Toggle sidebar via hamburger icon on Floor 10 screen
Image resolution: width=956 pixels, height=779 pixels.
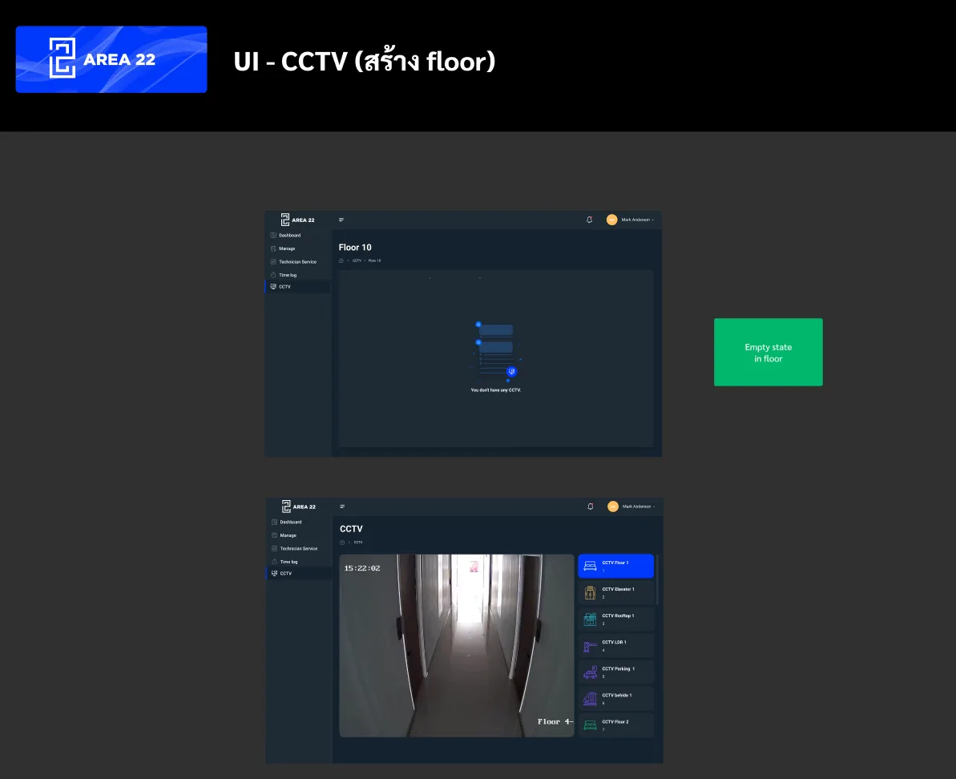point(341,220)
